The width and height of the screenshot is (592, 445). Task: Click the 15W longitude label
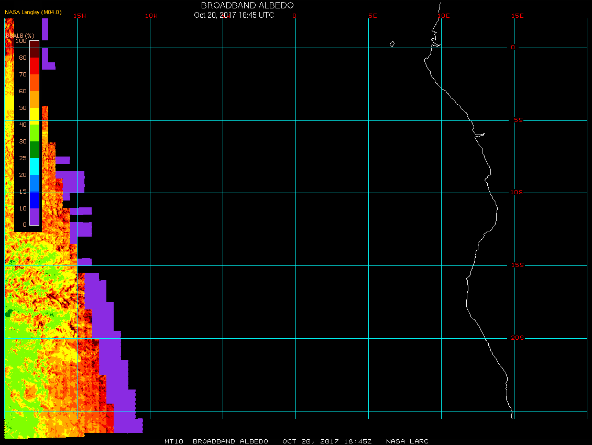[x=80, y=16]
